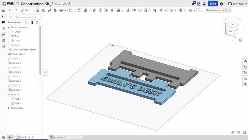Select the Sweep tool icon

pyautogui.click(x=49, y=10)
